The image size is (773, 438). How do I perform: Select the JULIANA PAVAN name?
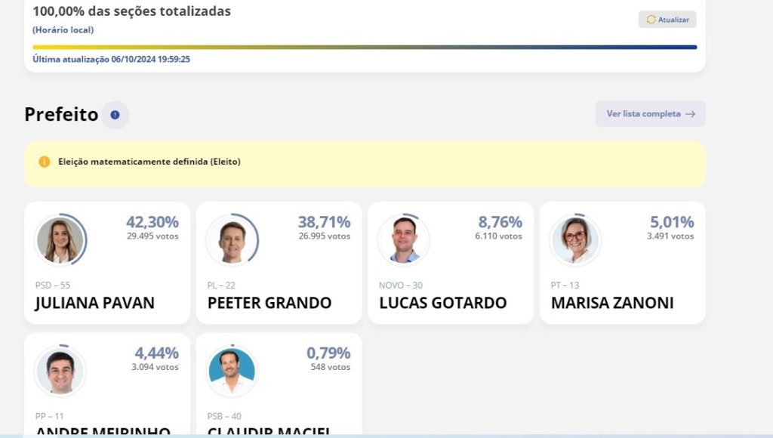(94, 303)
